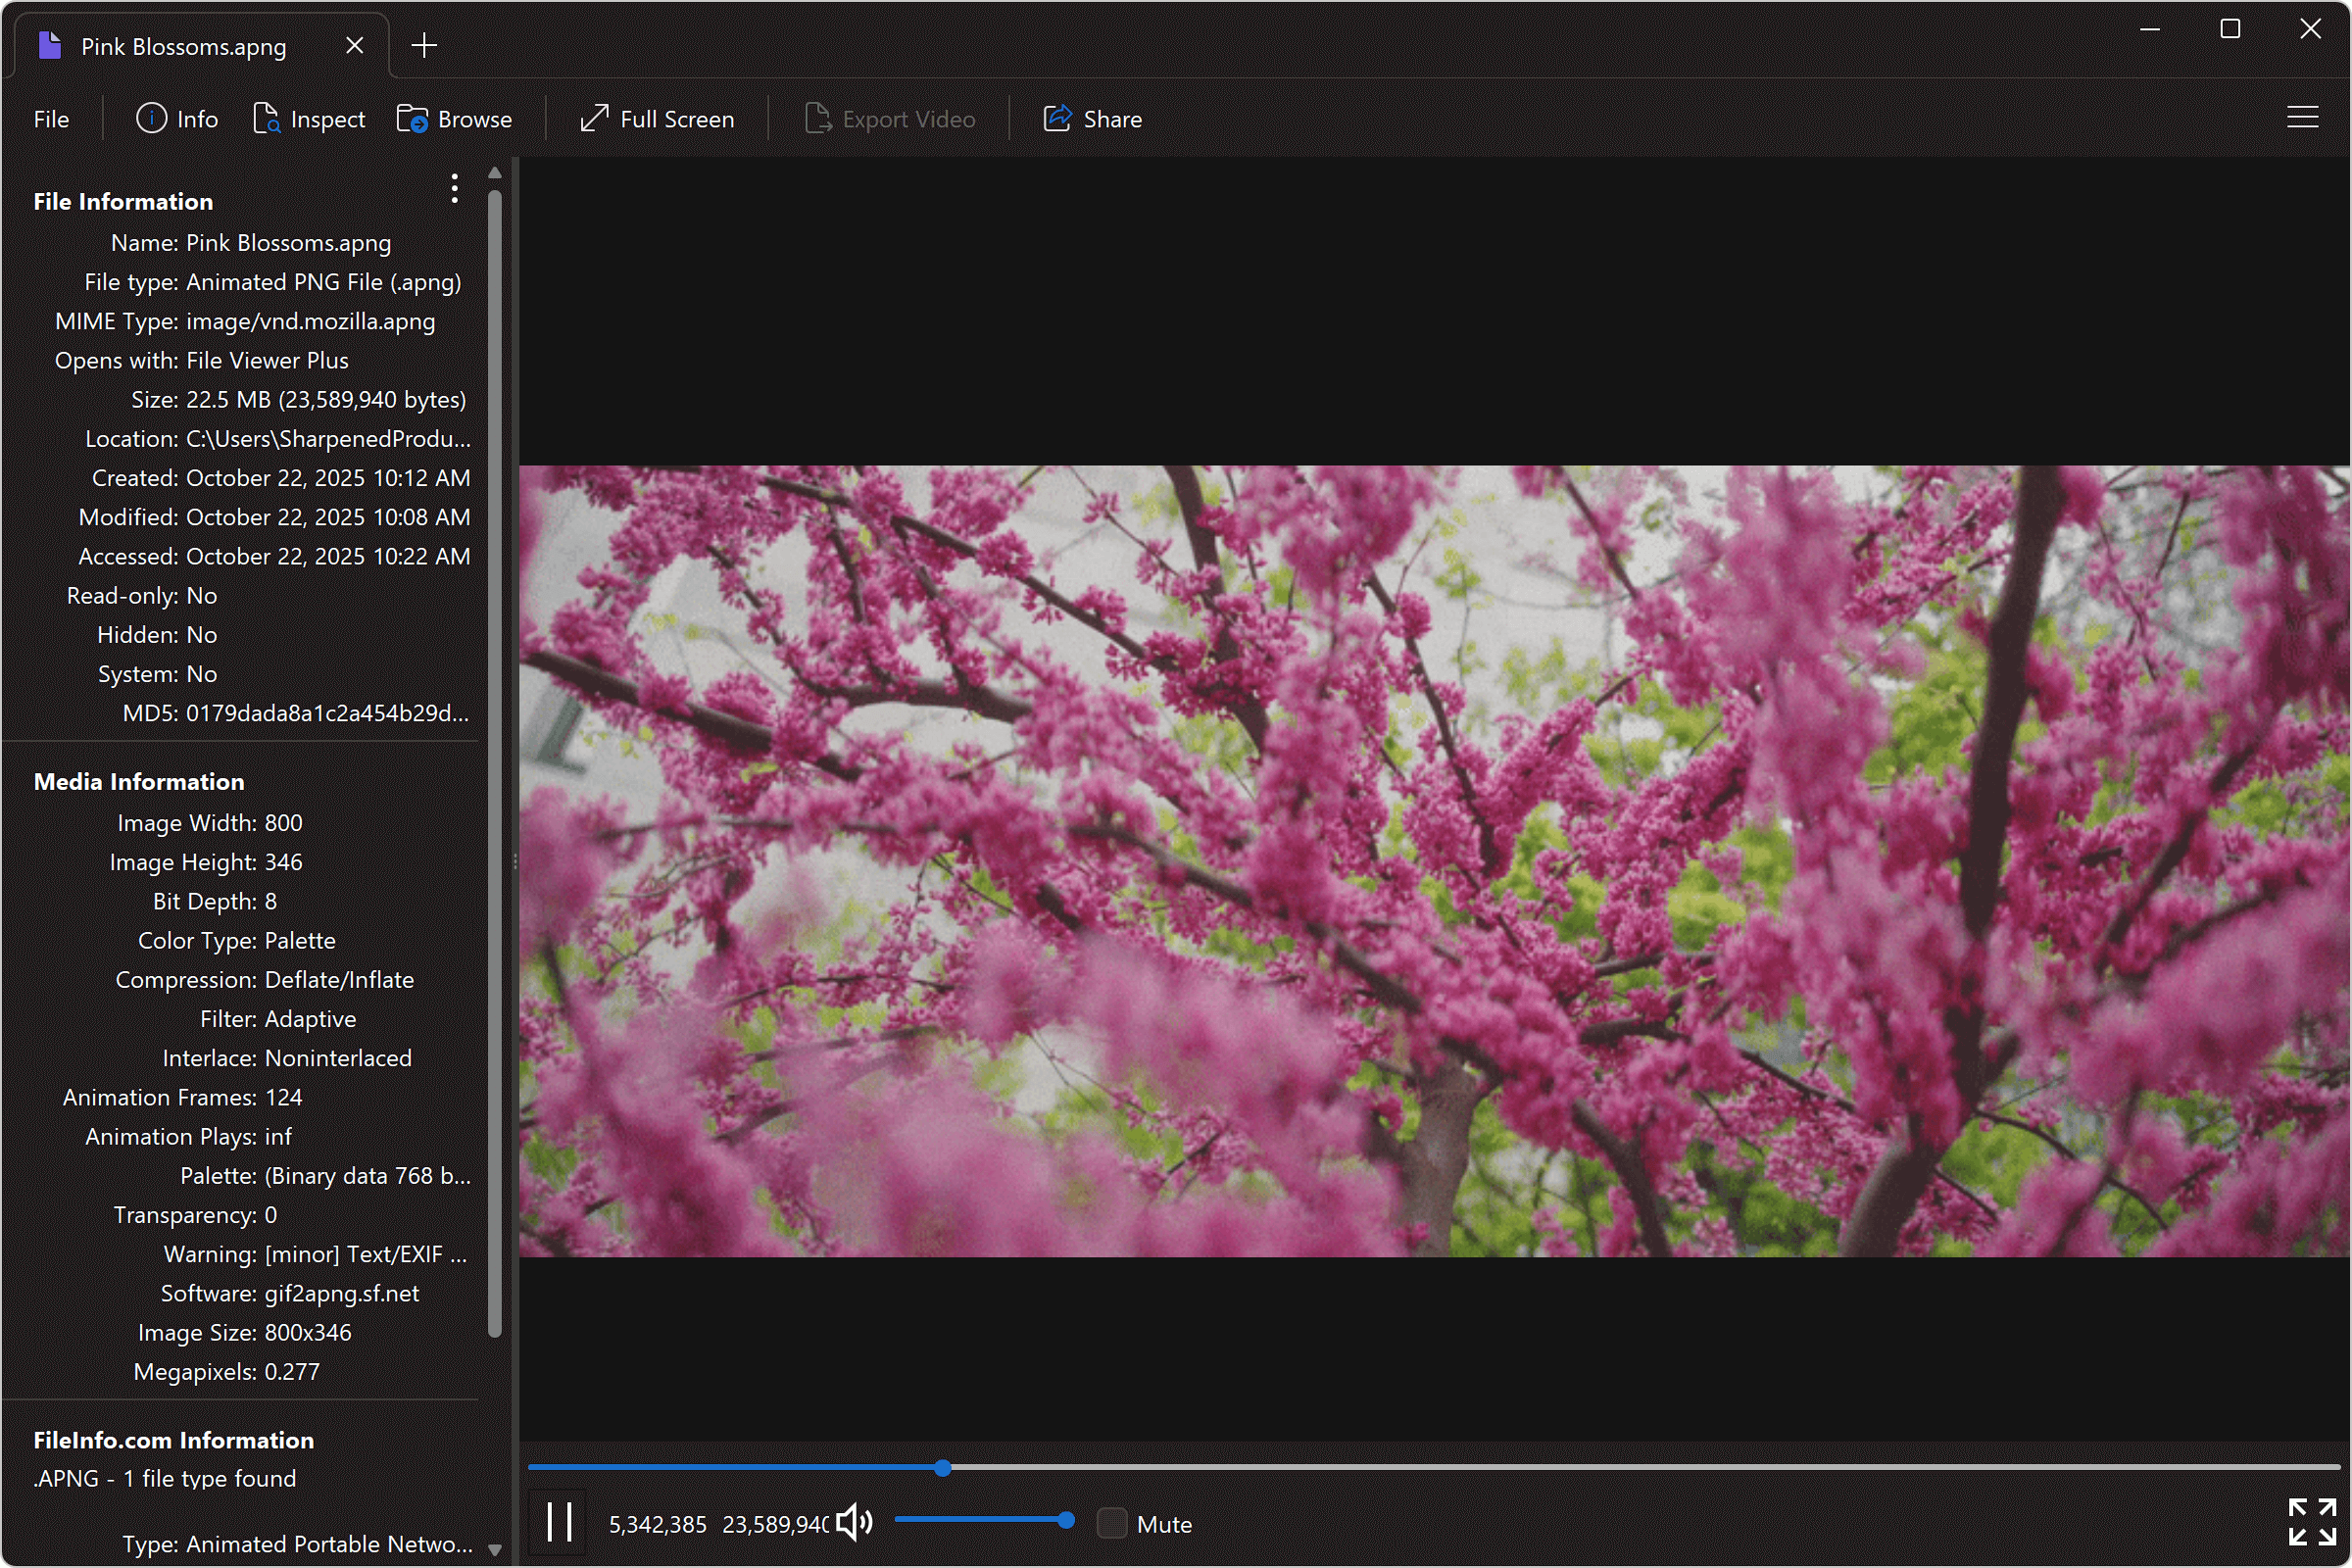2352x1568 pixels.
Task: Open the File menu
Action: pos(50,118)
